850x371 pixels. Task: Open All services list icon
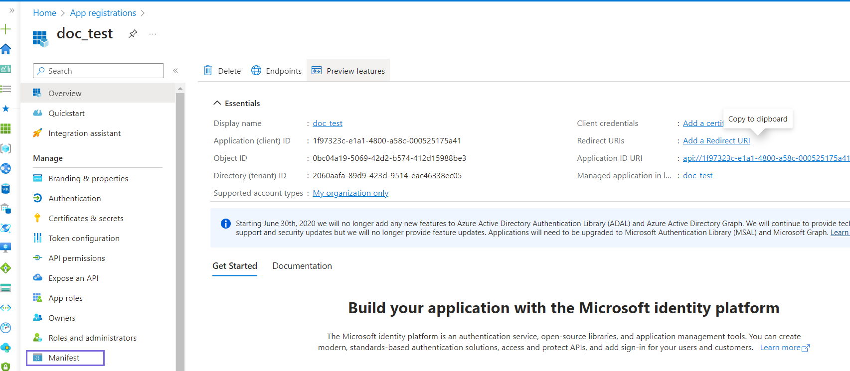click(x=5, y=89)
